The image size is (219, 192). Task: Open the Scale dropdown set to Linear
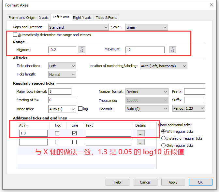[x=147, y=27]
